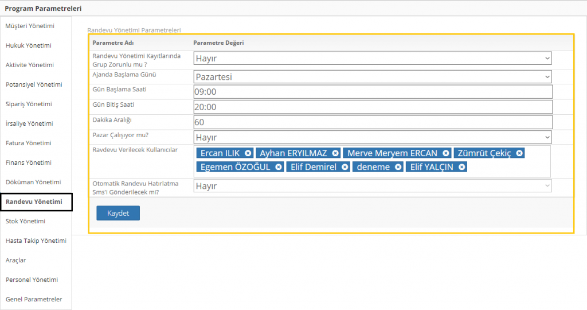
Task: Remove Ayhan ERYILMAZ from appointment users
Action: point(335,153)
